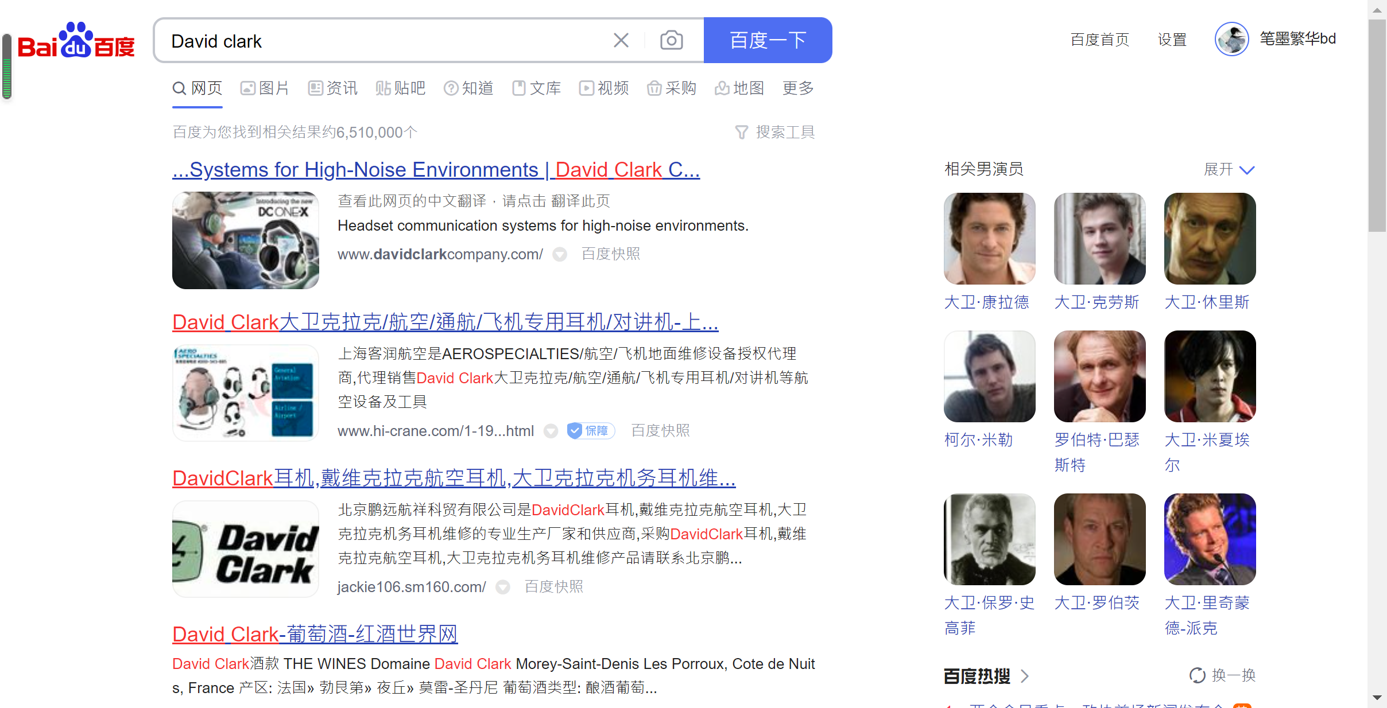The width and height of the screenshot is (1387, 708).
Task: Switch to the 文库 tab
Action: pos(536,88)
